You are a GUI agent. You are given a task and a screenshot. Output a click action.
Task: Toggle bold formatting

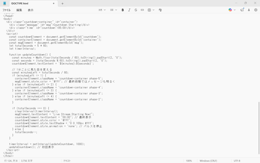[x=123, y=10]
